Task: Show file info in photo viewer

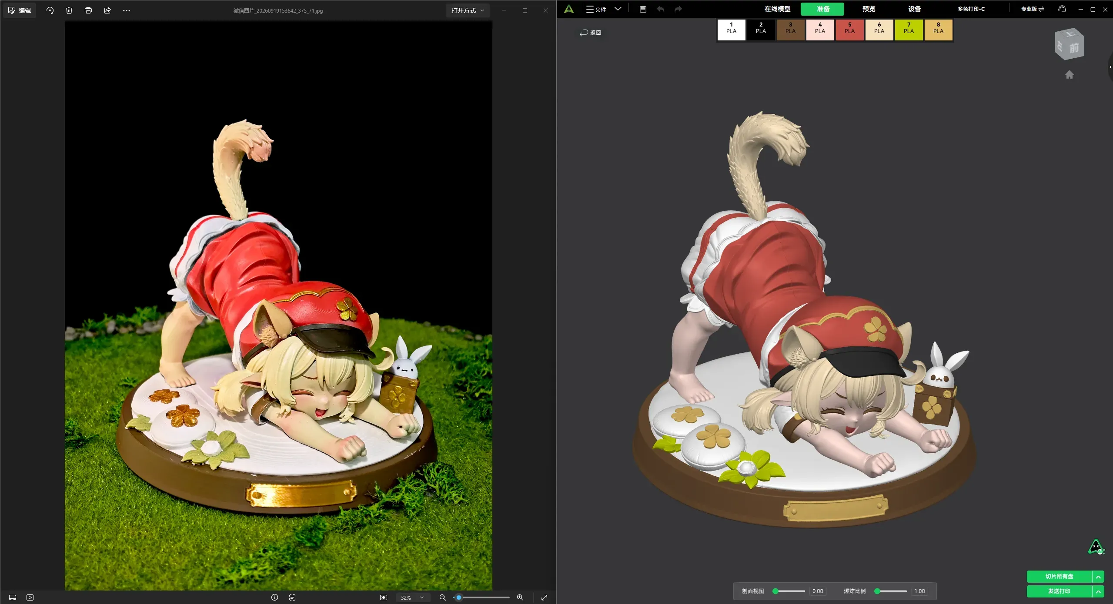Action: click(274, 597)
